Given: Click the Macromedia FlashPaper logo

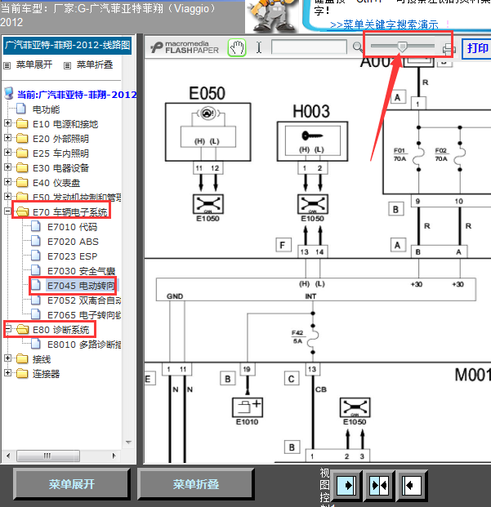Looking at the screenshot, I should pos(185,47).
